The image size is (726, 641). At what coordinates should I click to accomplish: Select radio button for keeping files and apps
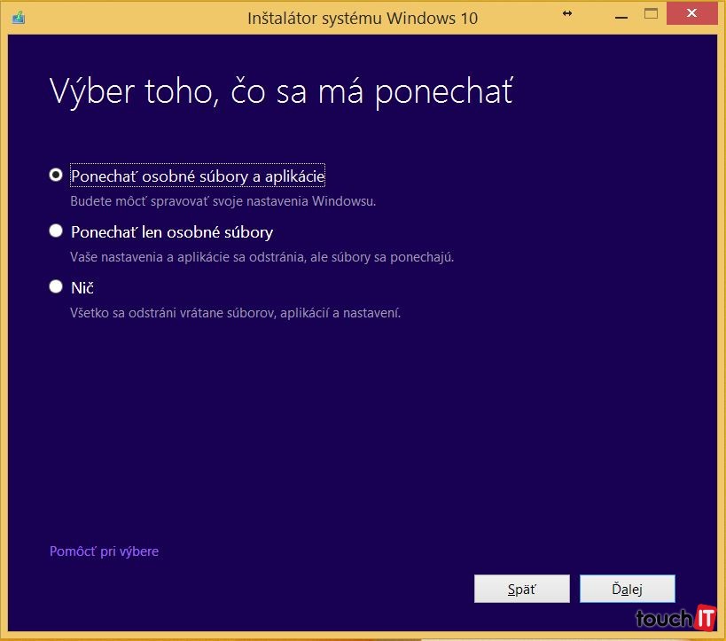(x=56, y=176)
